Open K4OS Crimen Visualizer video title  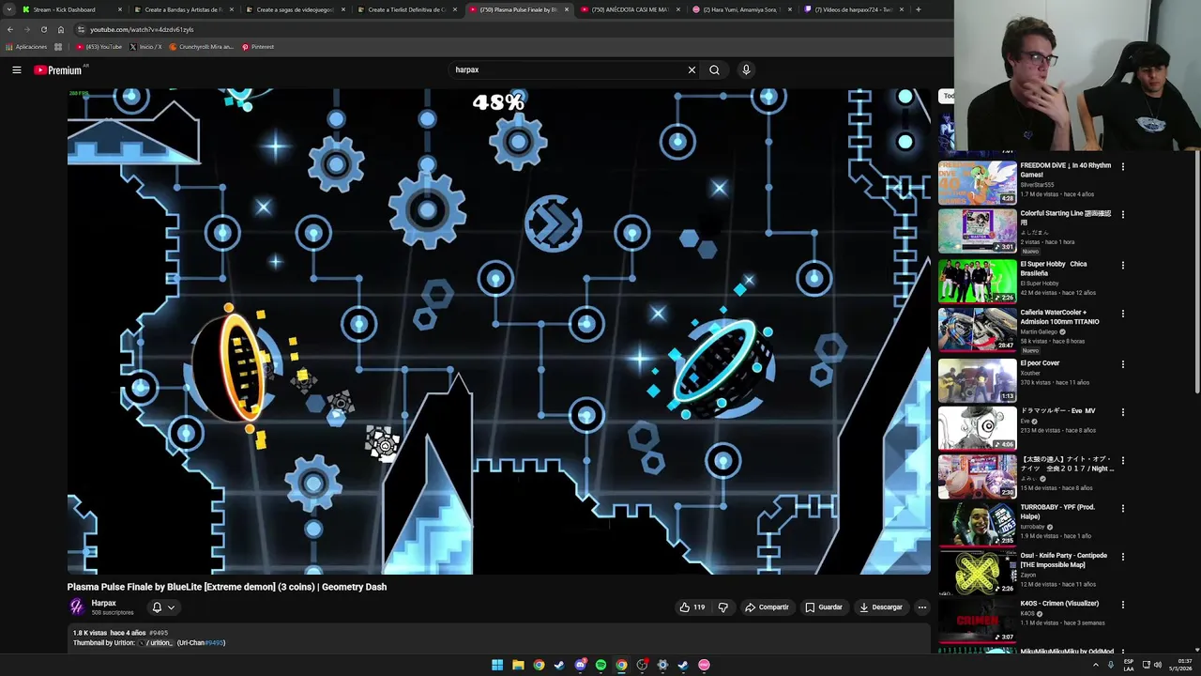click(1059, 604)
